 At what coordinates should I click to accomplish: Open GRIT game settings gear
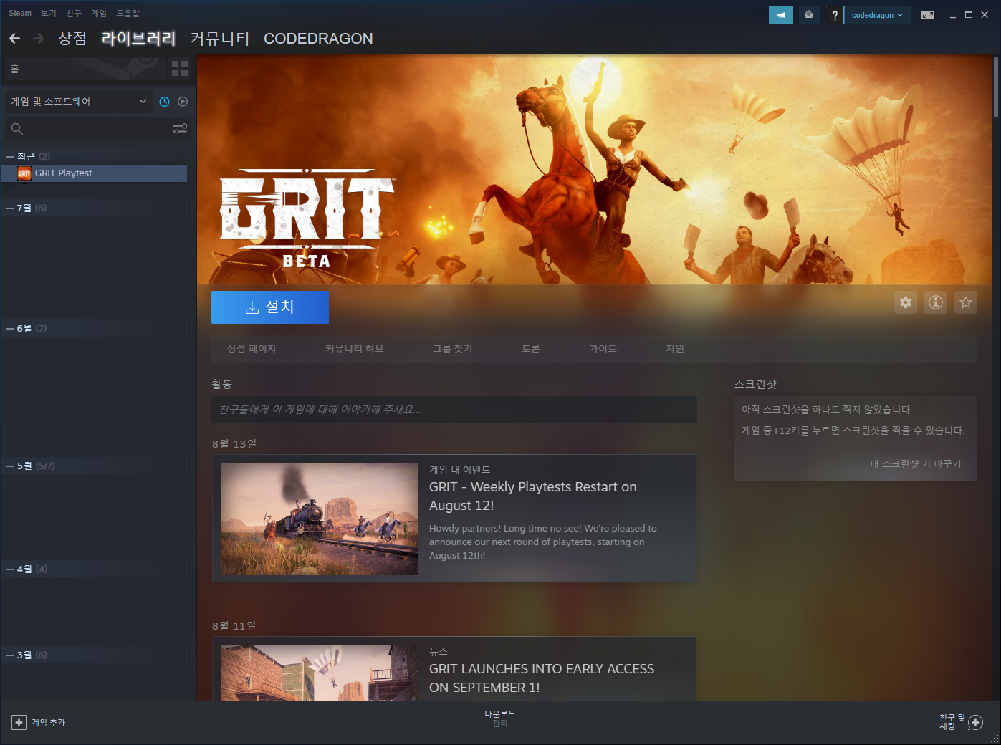point(906,302)
